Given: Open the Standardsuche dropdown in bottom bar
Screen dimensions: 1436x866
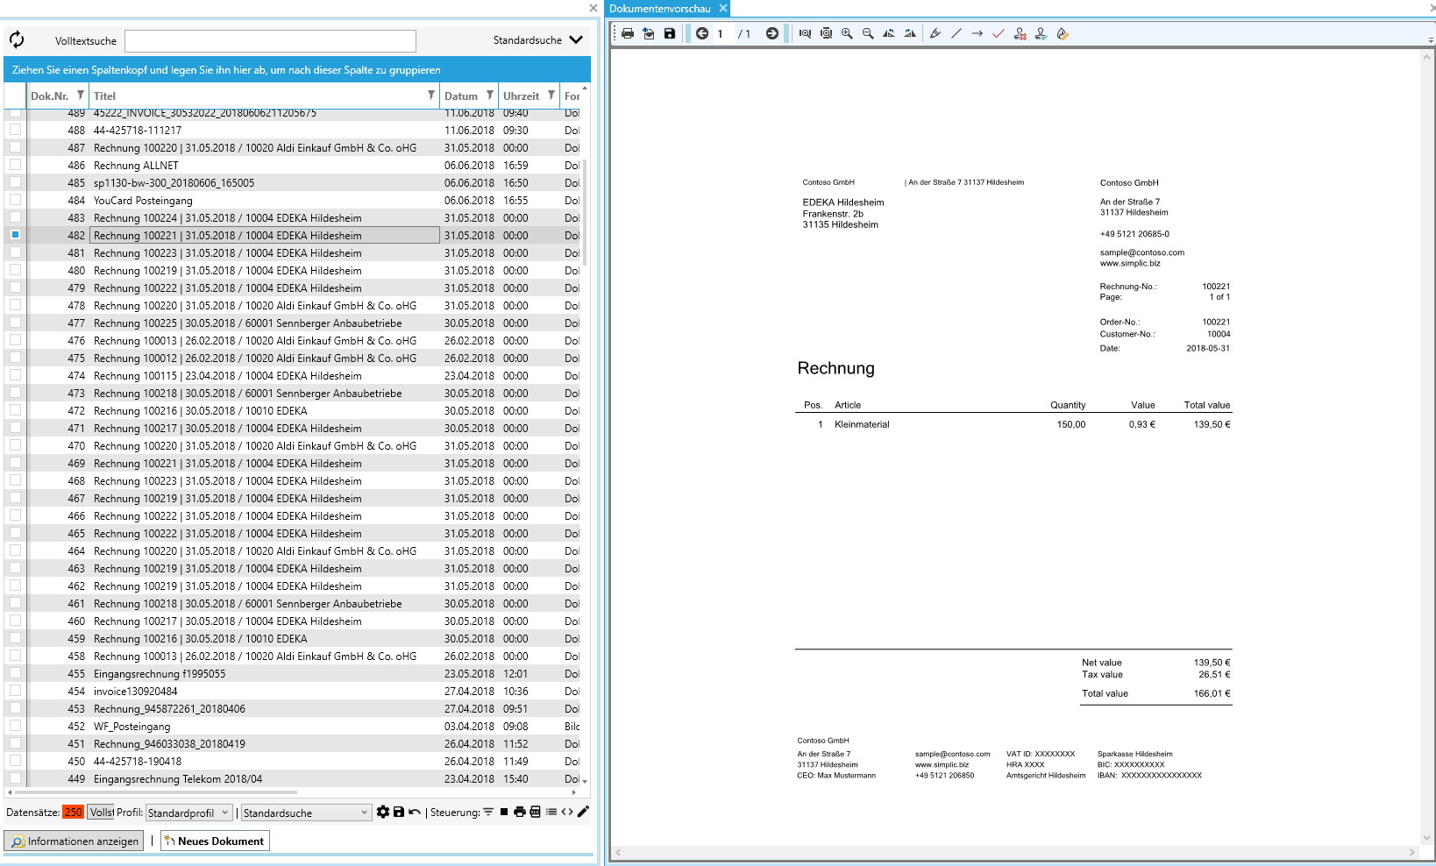Looking at the screenshot, I should click(x=307, y=813).
